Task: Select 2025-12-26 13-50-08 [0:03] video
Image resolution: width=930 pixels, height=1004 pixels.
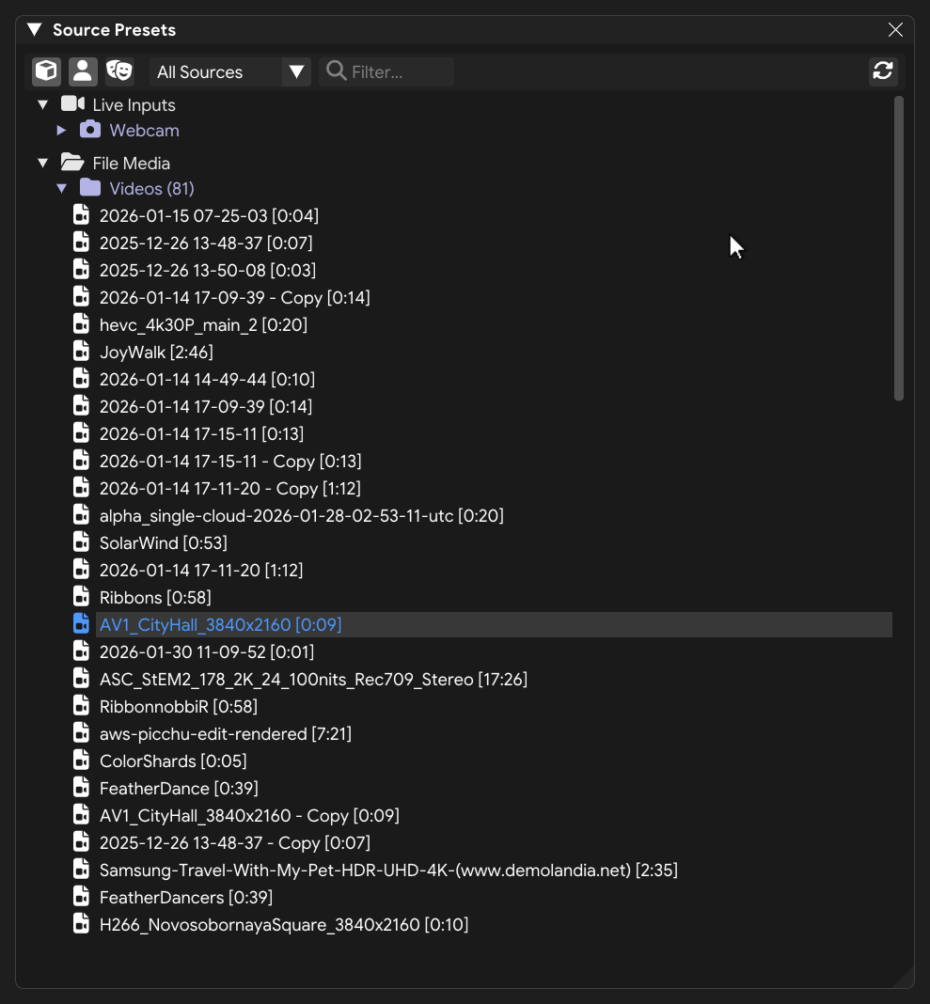Action: [x=208, y=270]
